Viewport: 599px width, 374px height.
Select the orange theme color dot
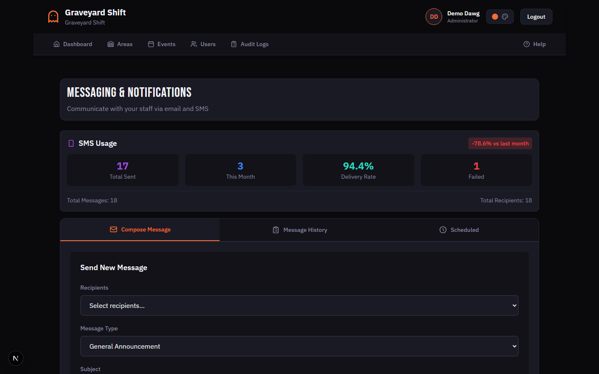(x=495, y=17)
